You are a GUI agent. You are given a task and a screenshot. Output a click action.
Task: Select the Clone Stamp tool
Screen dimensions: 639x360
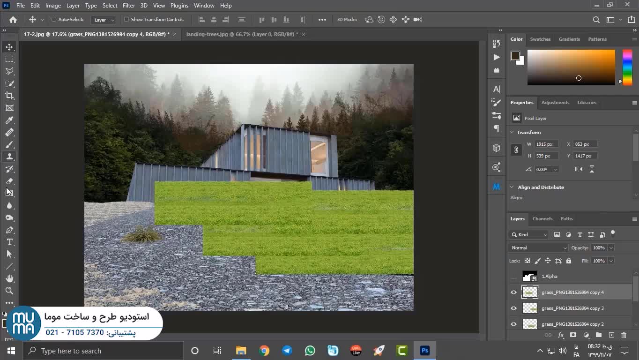click(x=9, y=157)
